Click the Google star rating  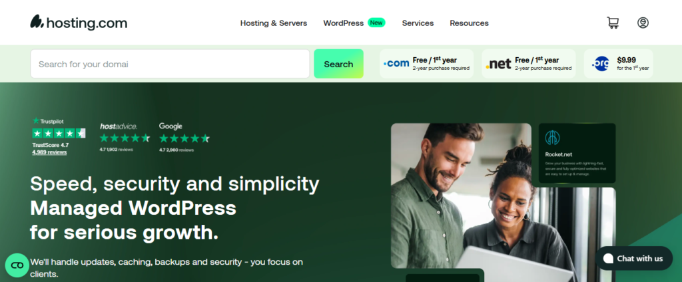point(184,138)
